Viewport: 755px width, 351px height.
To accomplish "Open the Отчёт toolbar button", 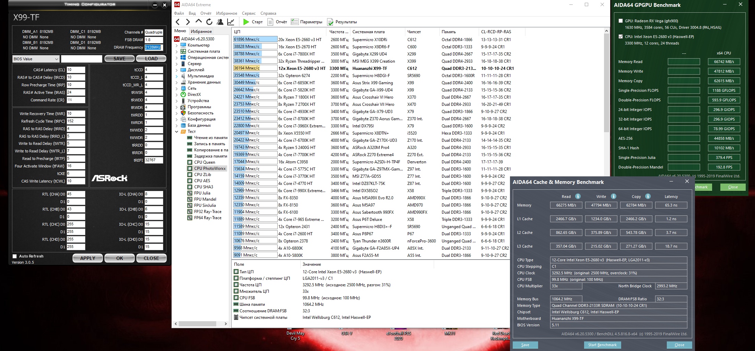I will [x=277, y=22].
